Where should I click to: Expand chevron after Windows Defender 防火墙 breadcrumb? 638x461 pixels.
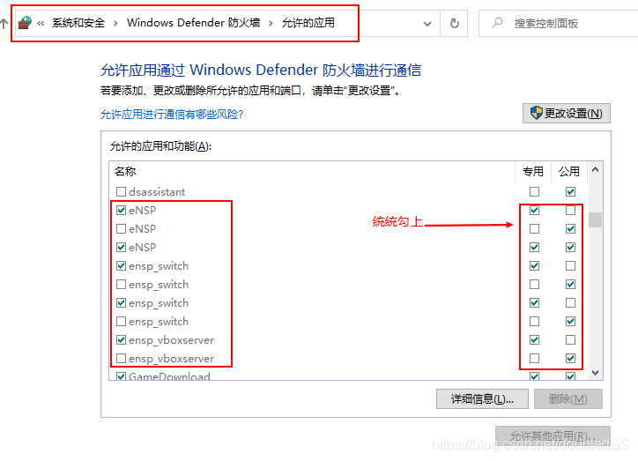coord(271,23)
